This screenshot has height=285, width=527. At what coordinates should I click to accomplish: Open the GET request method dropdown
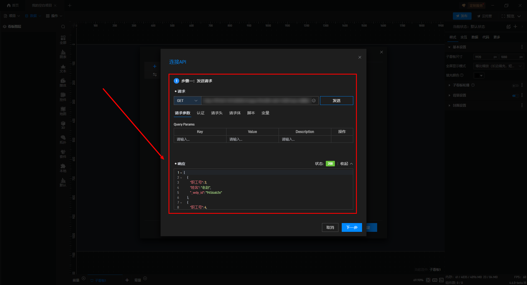(x=187, y=101)
